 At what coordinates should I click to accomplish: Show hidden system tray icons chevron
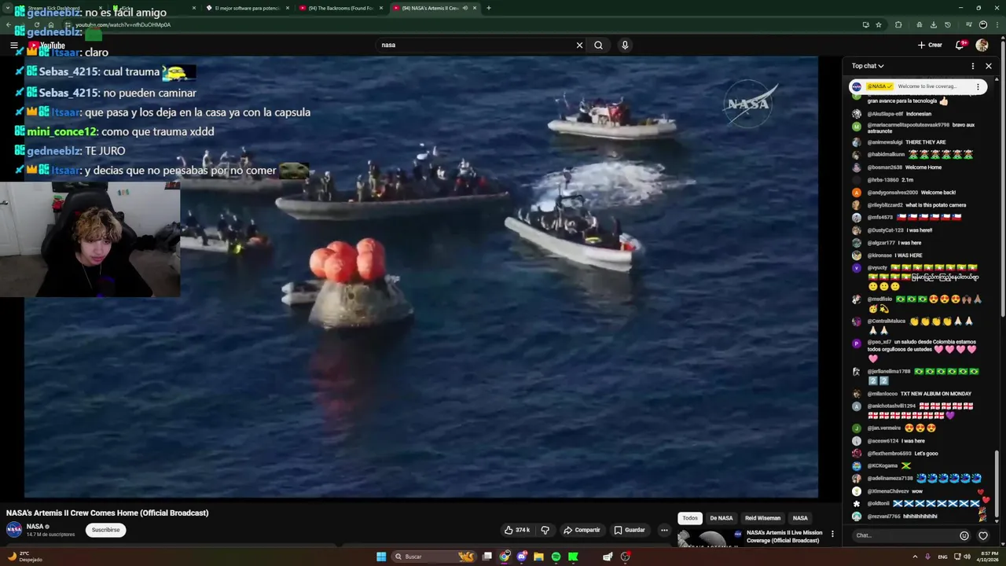pyautogui.click(x=915, y=557)
